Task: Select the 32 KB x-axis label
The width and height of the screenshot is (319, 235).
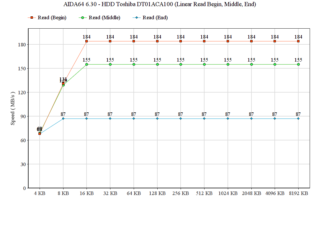Action: 110,193
